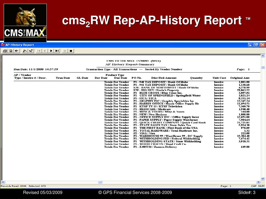Image resolution: width=266 pixels, height=199 pixels.
Task: Click 'MEDICARE / Medicare' vendor row
Action: coord(177,109)
